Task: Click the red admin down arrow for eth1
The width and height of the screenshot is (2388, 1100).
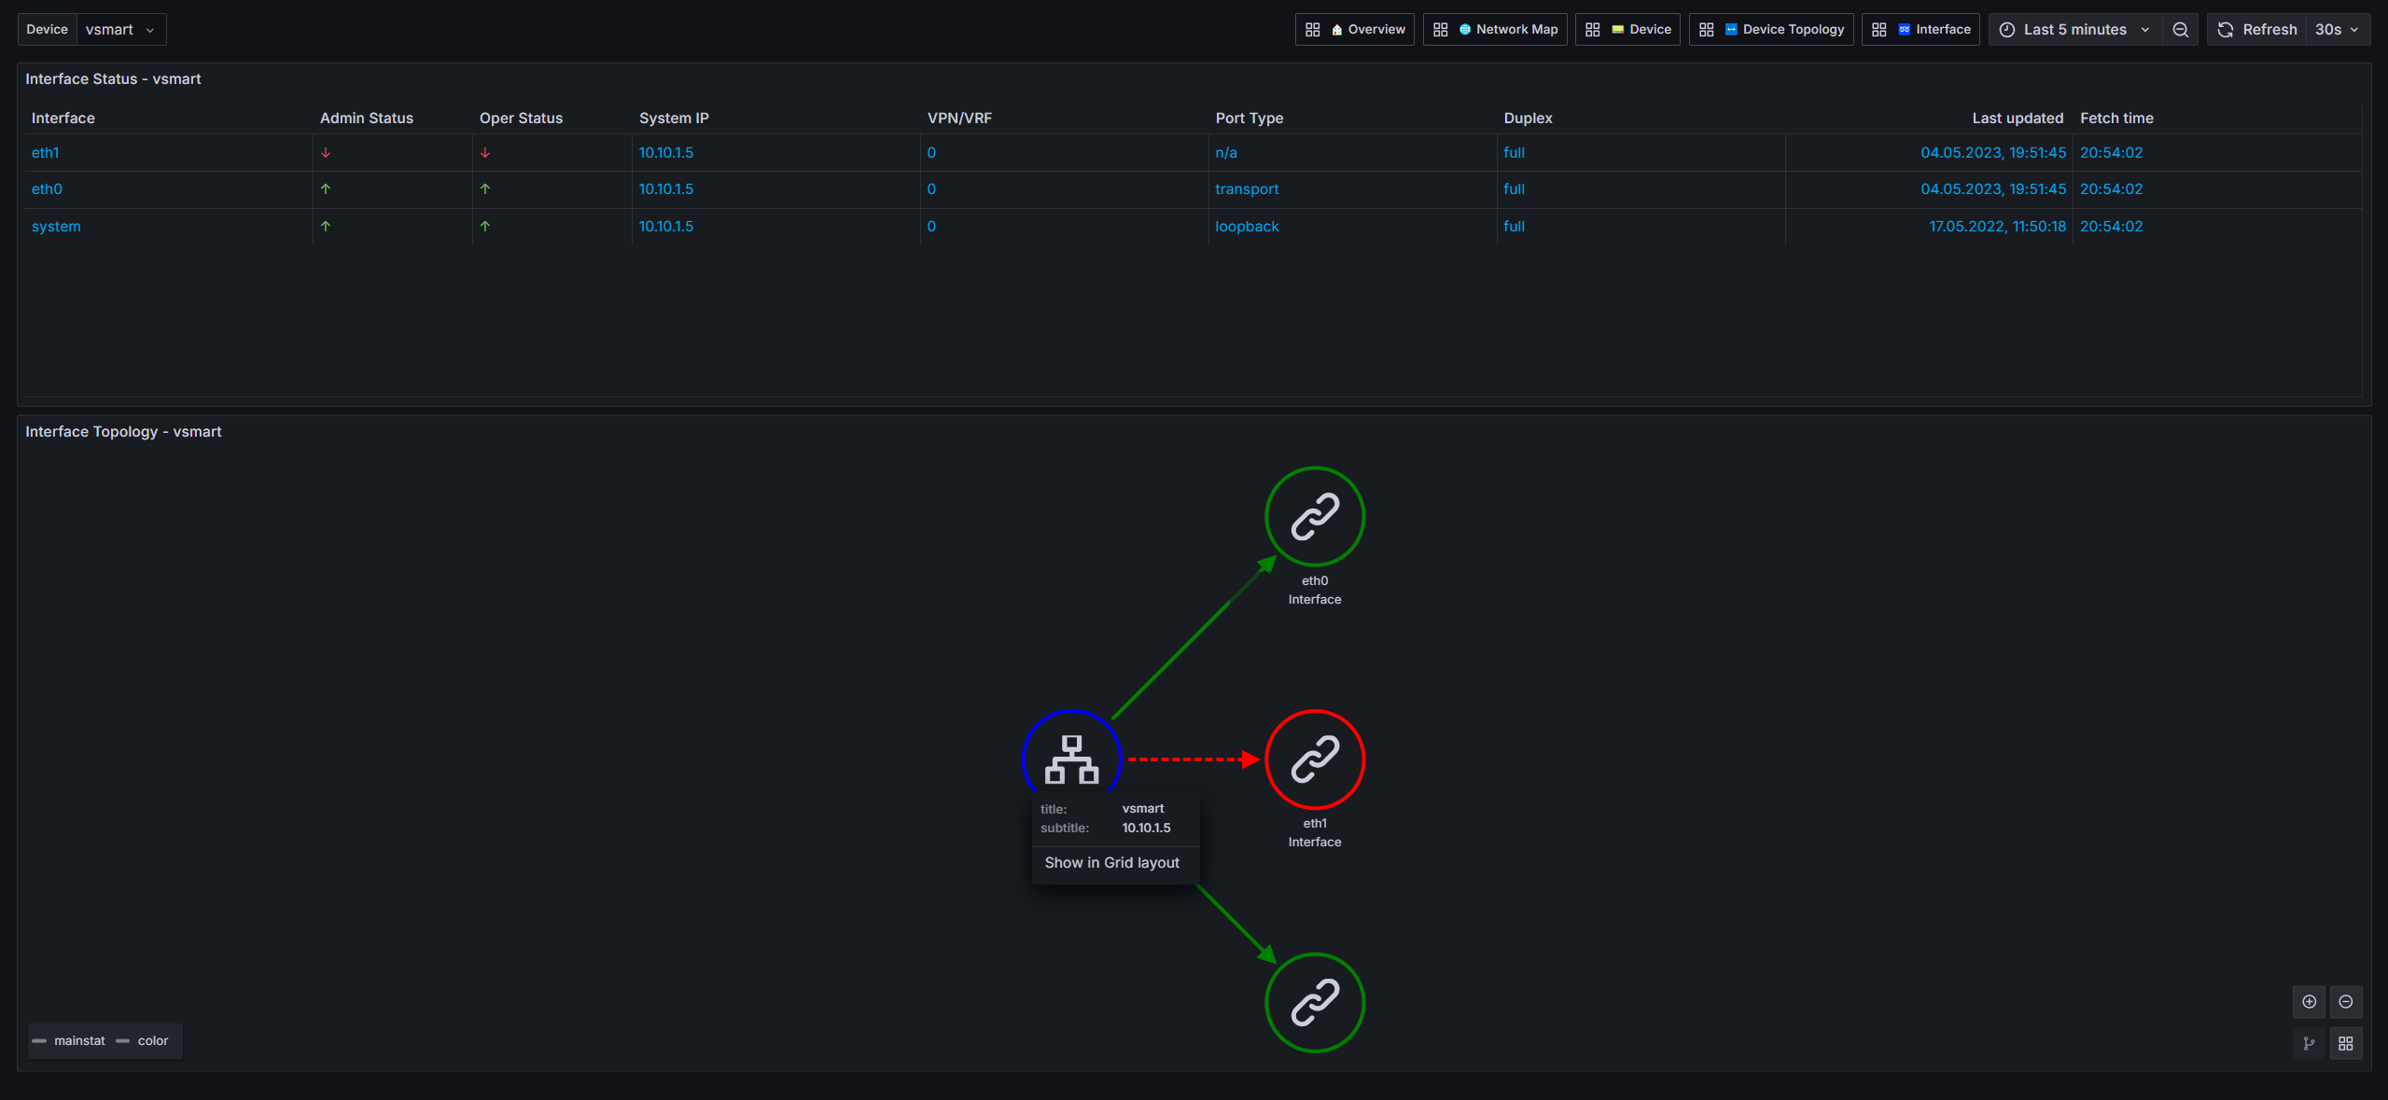Action: pyautogui.click(x=326, y=153)
